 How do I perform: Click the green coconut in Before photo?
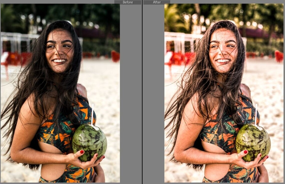tap(89, 142)
